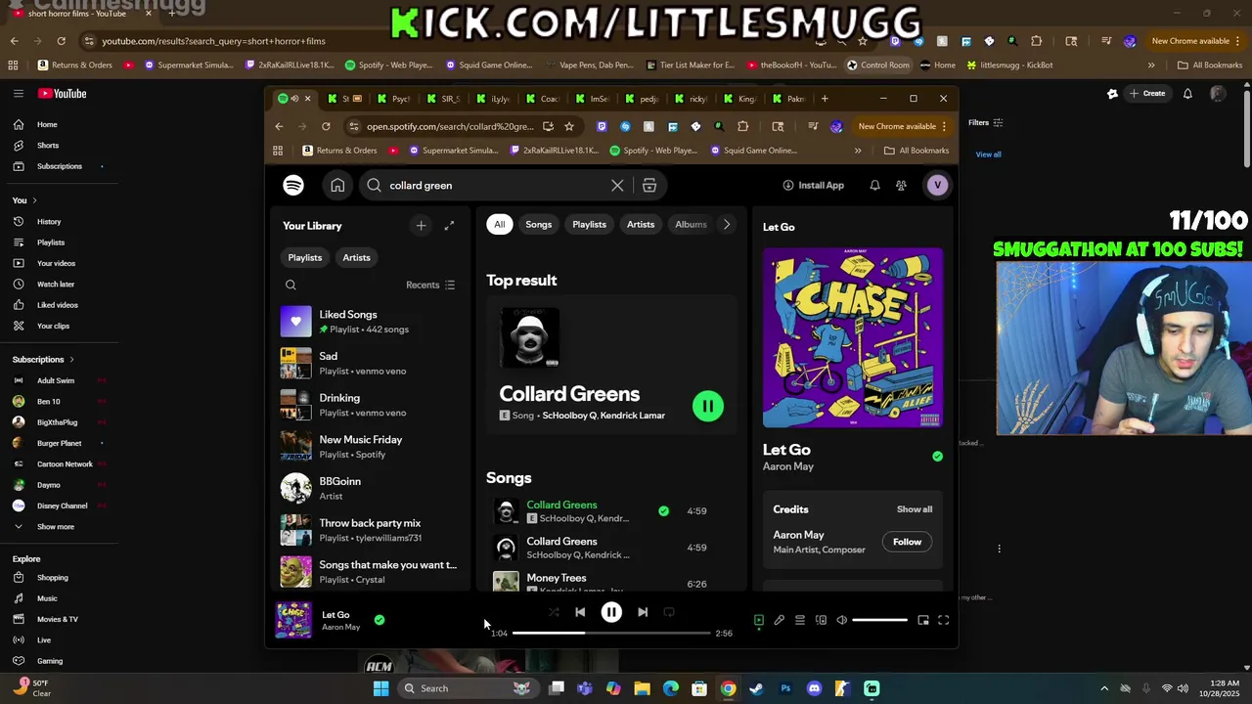Click the Spotify logo icon

click(293, 185)
